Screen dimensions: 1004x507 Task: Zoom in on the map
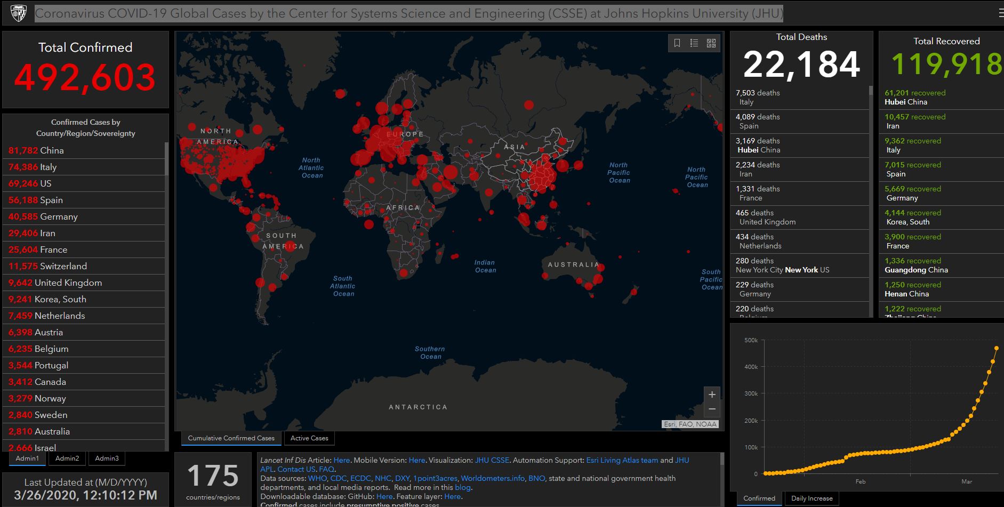(712, 395)
